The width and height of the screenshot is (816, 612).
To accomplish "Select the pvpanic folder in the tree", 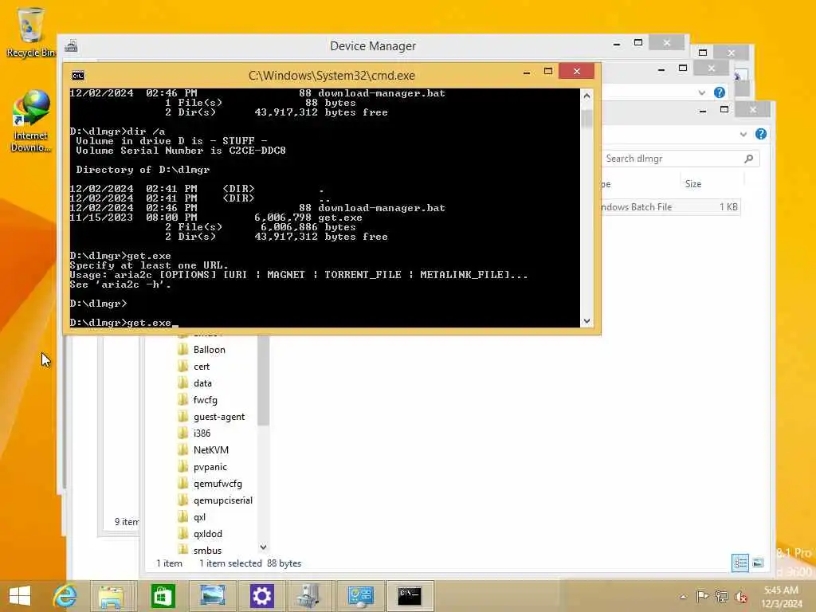I will click(x=210, y=467).
